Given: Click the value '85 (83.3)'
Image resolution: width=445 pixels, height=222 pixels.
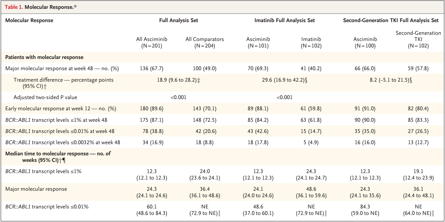Looking at the screenshot, I should pos(418,120).
